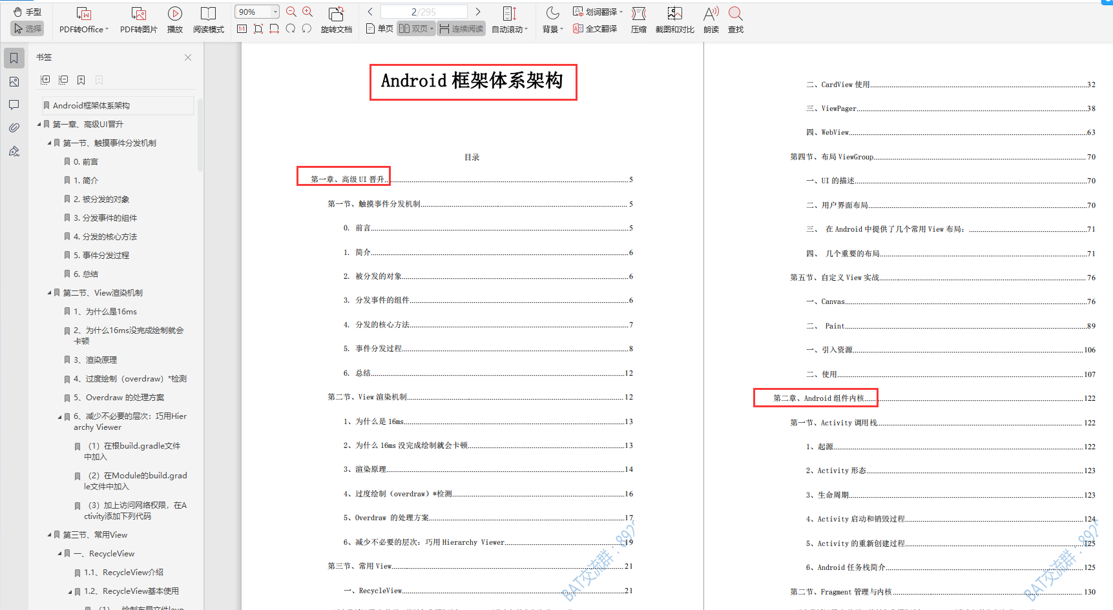Collapse 6、减少不必要的层次 bookmark node
1113x610 pixels.
click(59, 416)
